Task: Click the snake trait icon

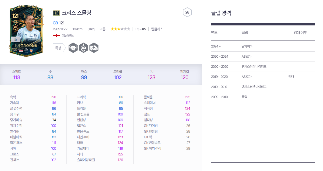Action: (x=84, y=48)
